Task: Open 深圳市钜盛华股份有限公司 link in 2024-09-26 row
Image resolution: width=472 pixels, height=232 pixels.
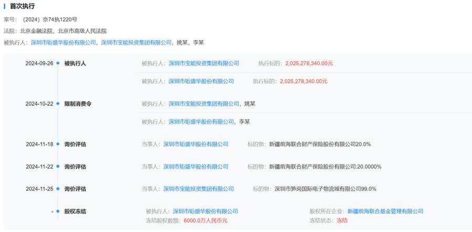Action: click(x=201, y=81)
